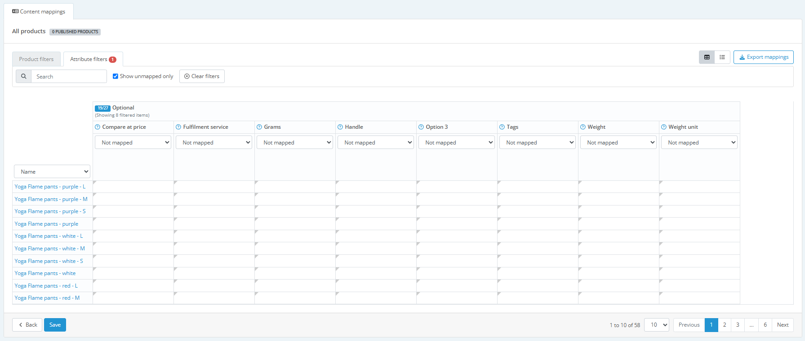Change page size dropdown showing 10
This screenshot has width=805, height=341.
[x=657, y=325]
